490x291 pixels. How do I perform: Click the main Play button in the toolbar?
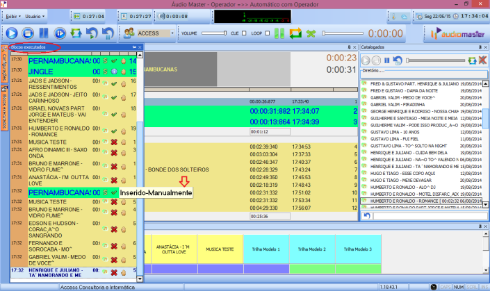point(12,33)
